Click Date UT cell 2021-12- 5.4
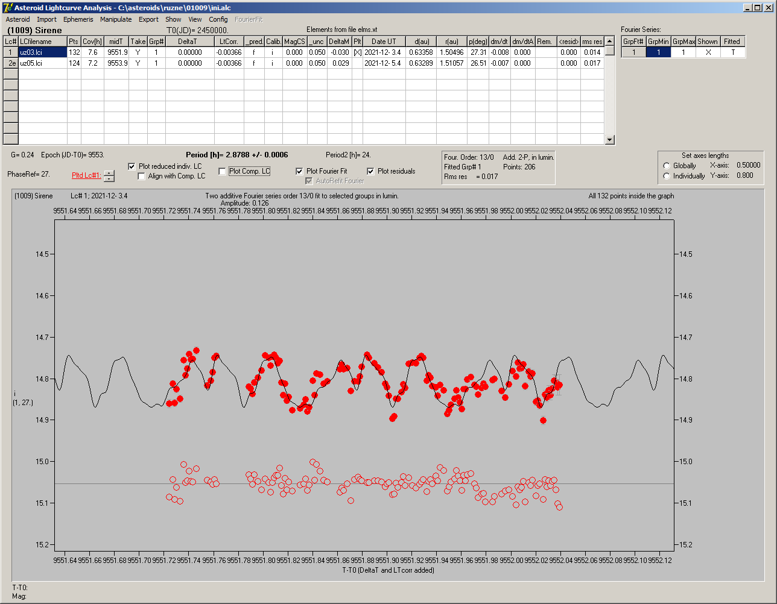The image size is (777, 604). pyautogui.click(x=384, y=63)
